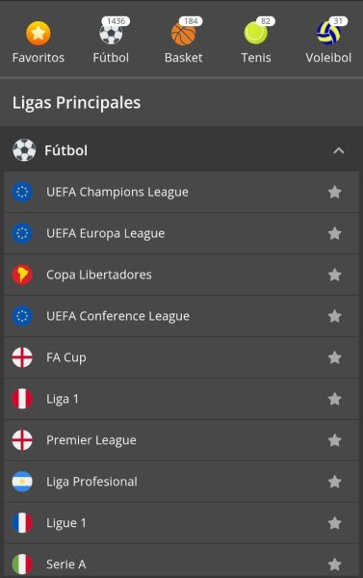Click the Fútbol section header
Viewport: 363px width, 578px height.
[181, 150]
